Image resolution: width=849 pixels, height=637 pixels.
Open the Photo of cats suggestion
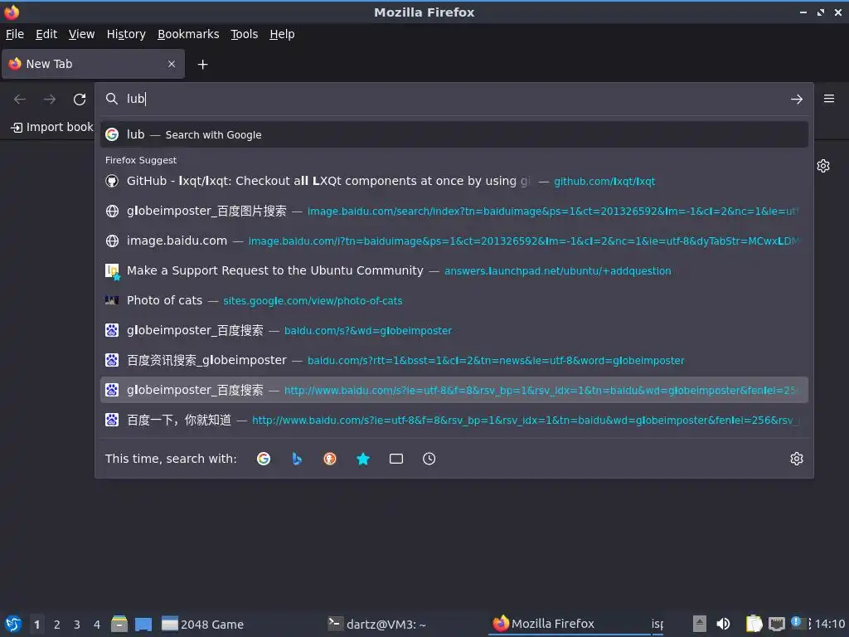454,300
